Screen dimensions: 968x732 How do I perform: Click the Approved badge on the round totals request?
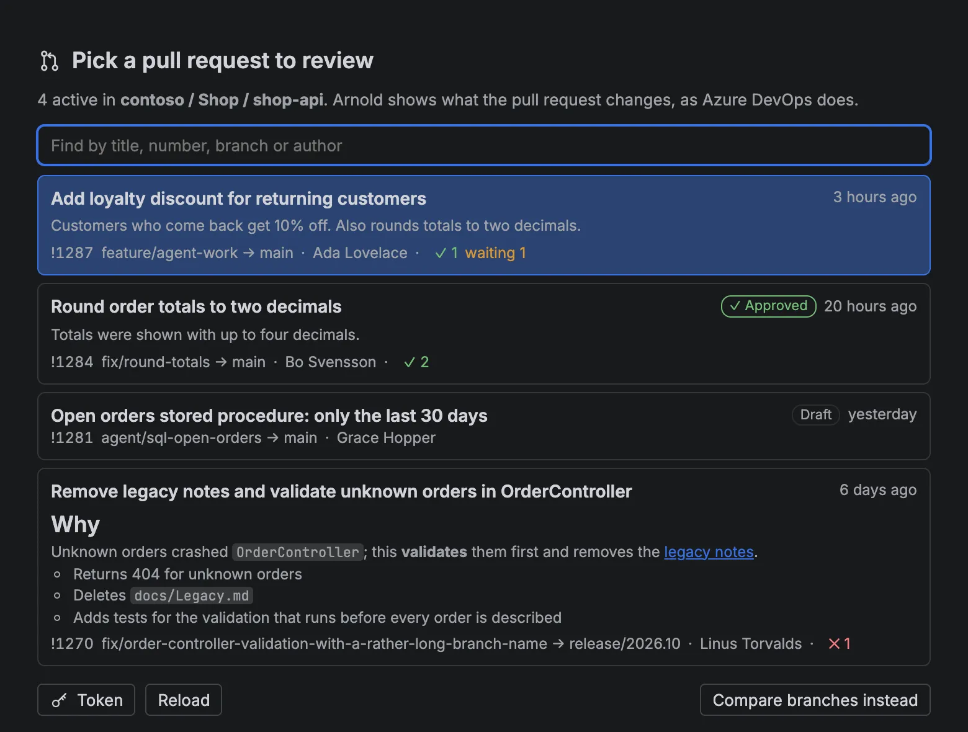(768, 306)
